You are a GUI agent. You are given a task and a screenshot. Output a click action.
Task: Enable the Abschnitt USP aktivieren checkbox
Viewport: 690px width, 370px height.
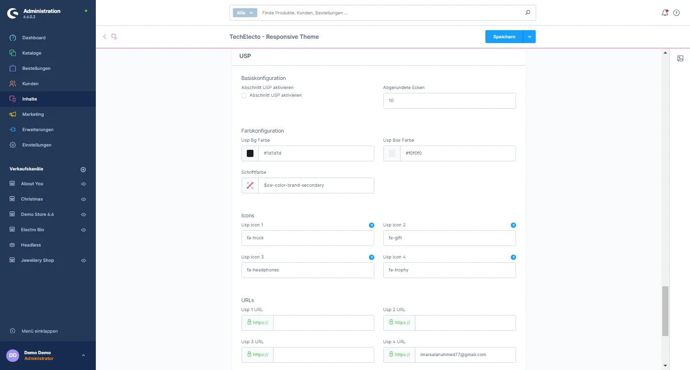click(x=244, y=95)
